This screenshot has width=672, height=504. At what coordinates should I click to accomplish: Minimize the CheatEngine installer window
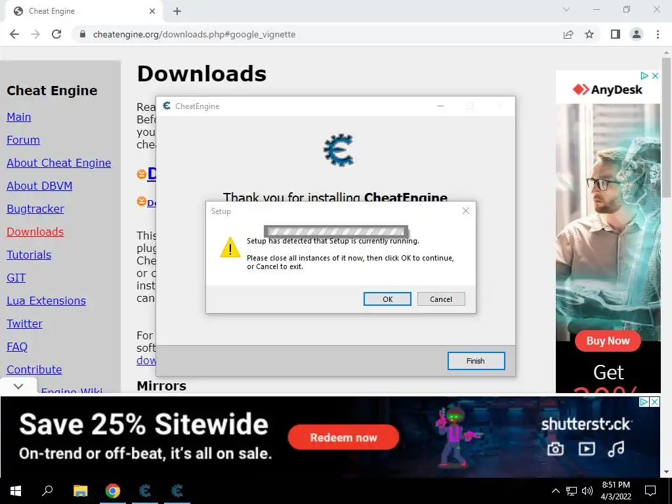coord(440,106)
